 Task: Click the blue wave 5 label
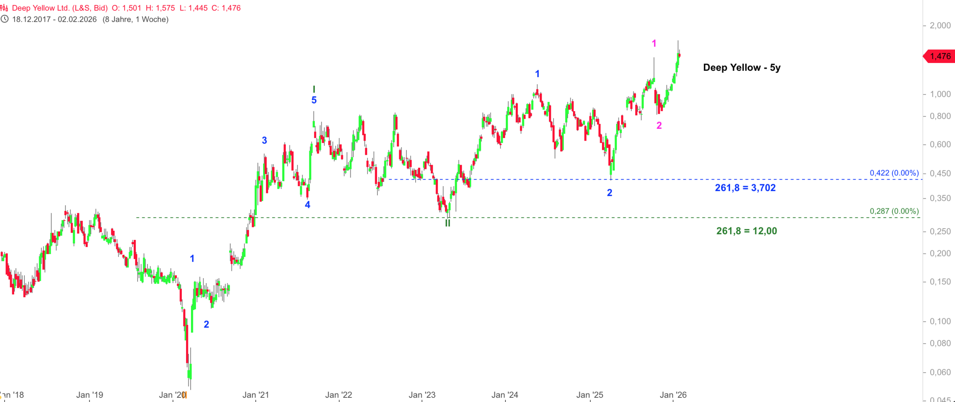tap(314, 100)
